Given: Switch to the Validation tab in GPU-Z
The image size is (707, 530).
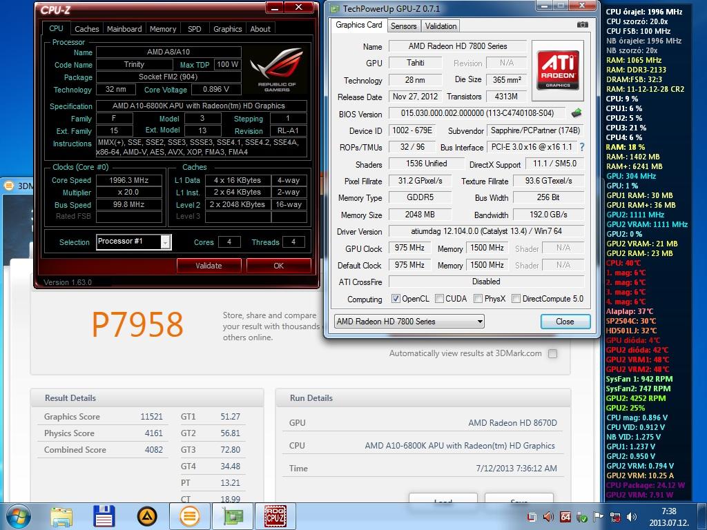Looking at the screenshot, I should pyautogui.click(x=440, y=26).
